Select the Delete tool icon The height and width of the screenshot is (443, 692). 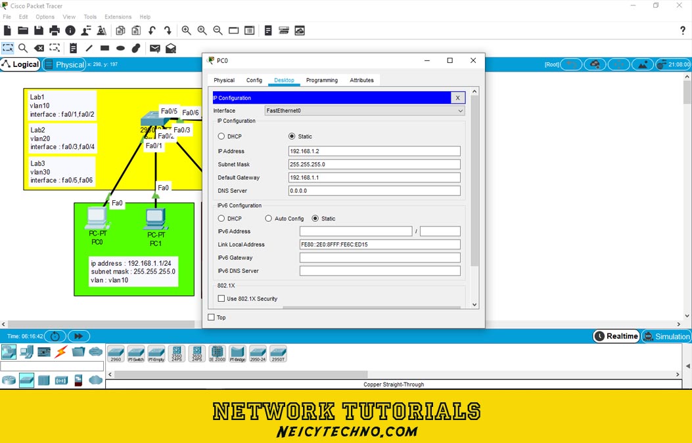(x=39, y=48)
